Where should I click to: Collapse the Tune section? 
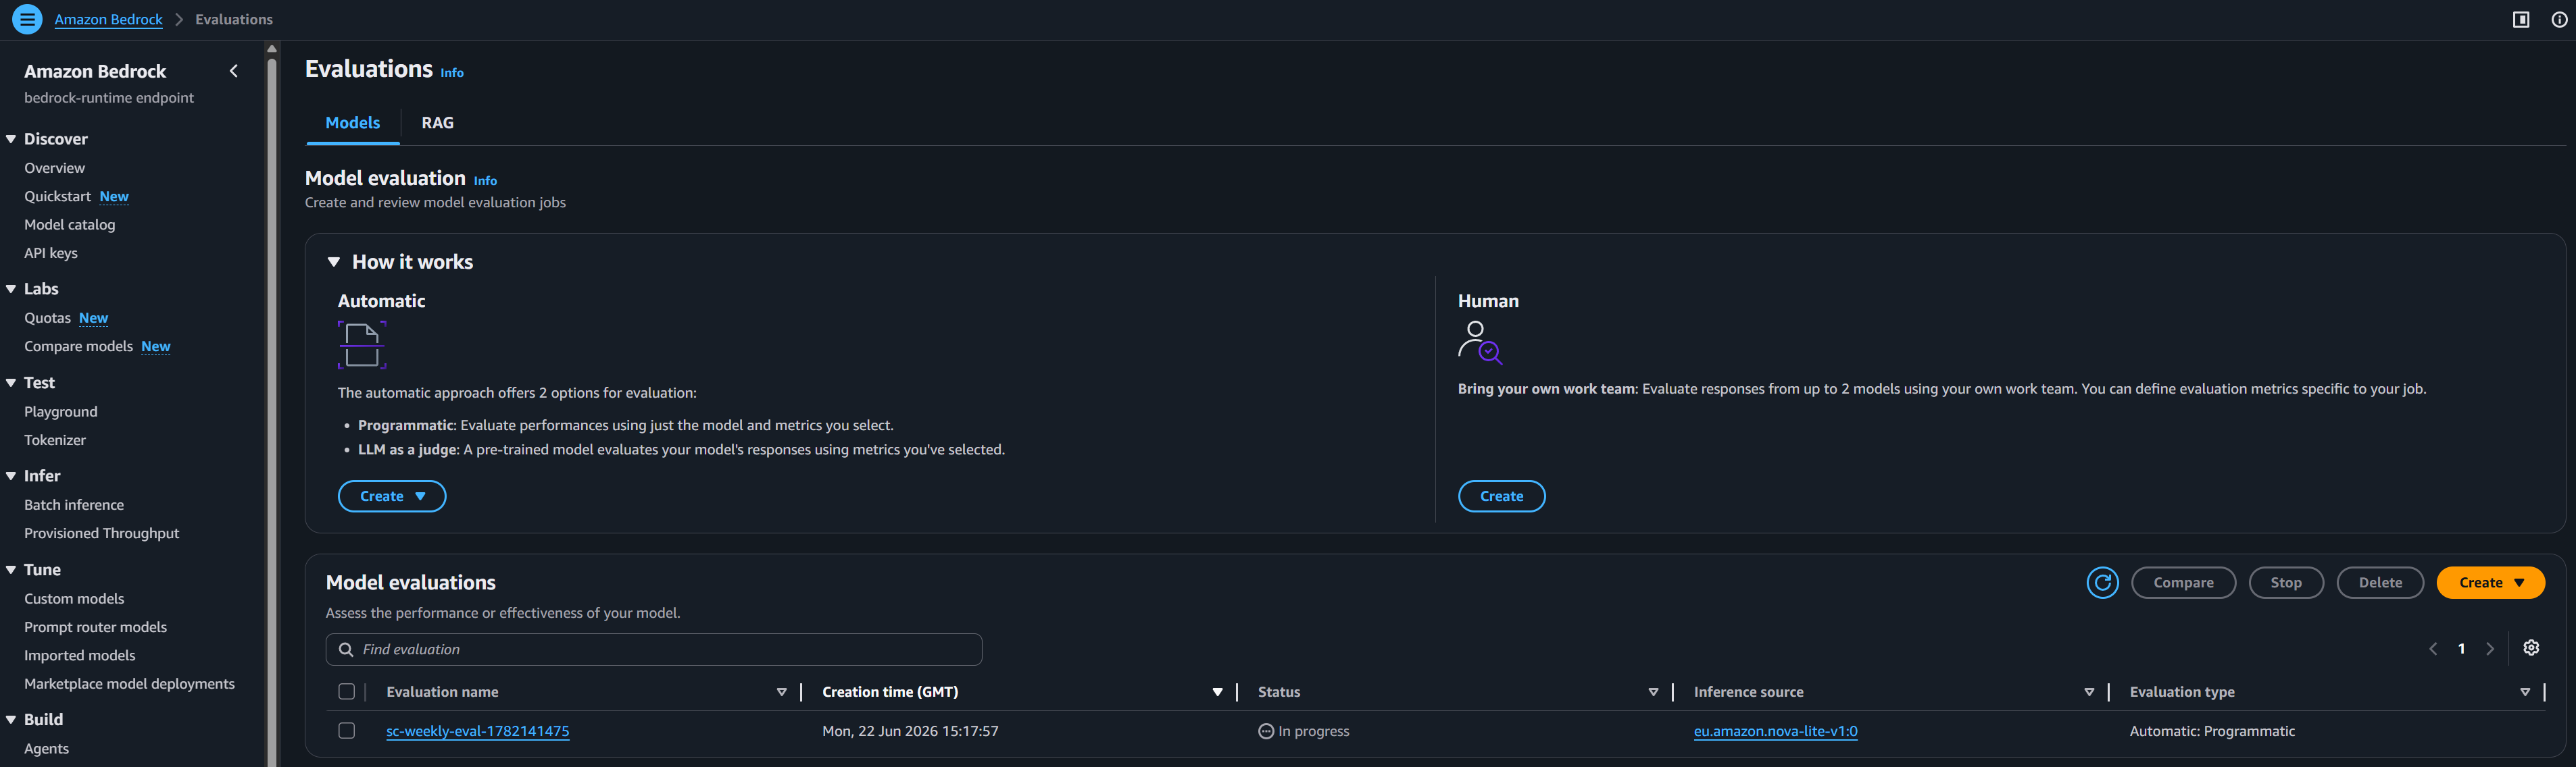point(11,569)
